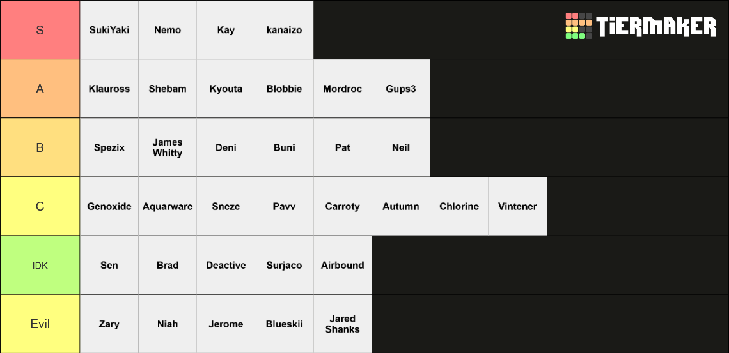
Task: Click the Vintener tile in C tier
Action: (517, 206)
